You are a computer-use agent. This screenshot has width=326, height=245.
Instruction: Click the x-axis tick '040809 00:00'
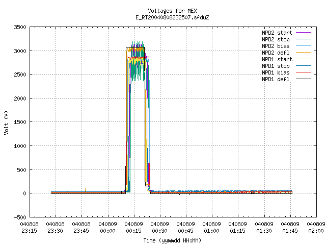[x=107, y=228]
